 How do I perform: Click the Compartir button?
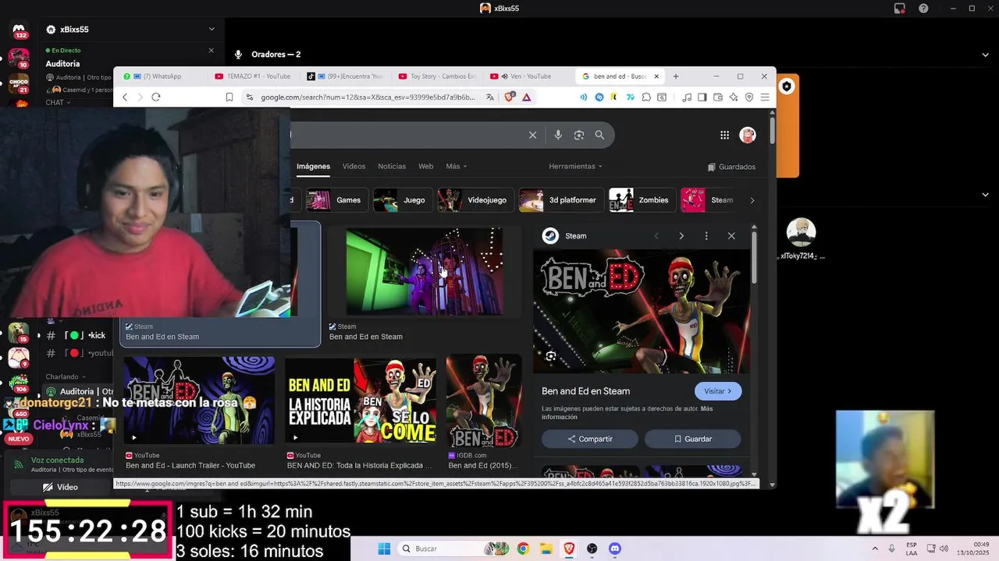(590, 439)
